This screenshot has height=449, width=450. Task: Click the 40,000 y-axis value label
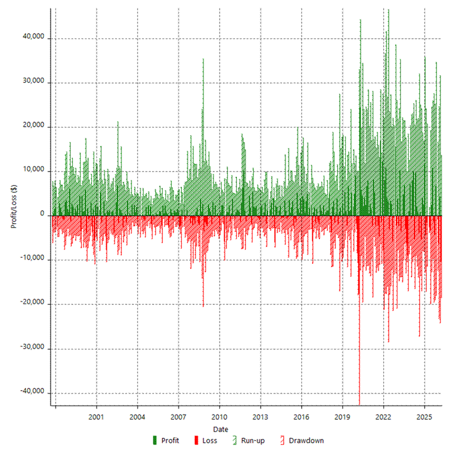(x=33, y=38)
